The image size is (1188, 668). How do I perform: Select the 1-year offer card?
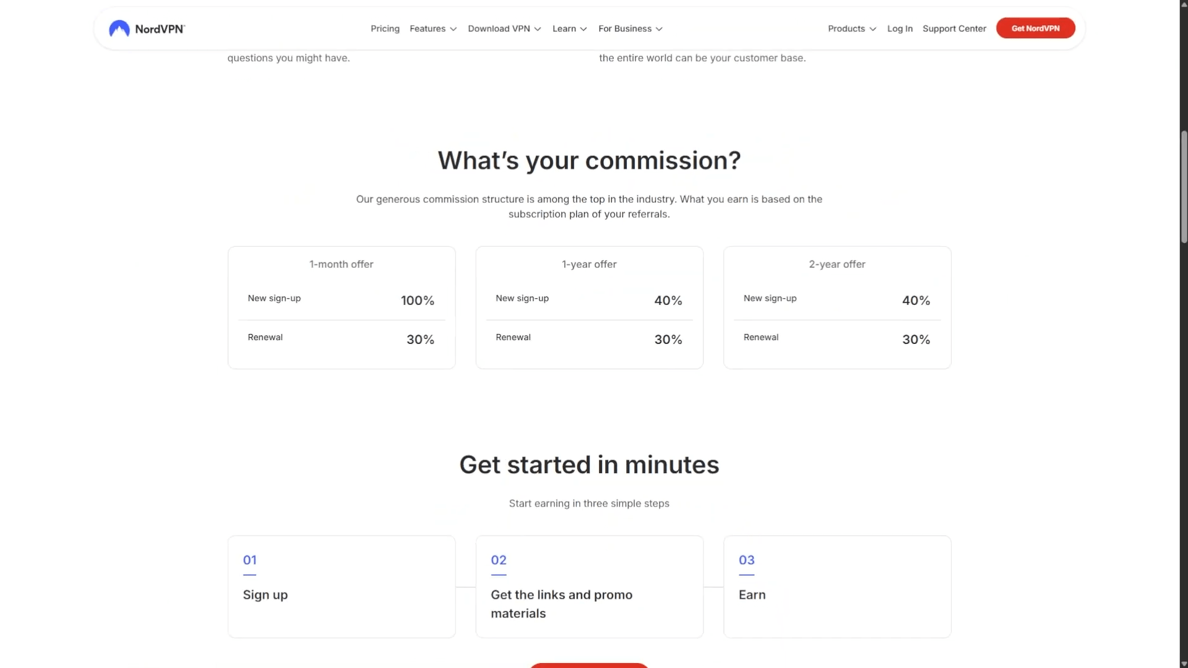589,307
